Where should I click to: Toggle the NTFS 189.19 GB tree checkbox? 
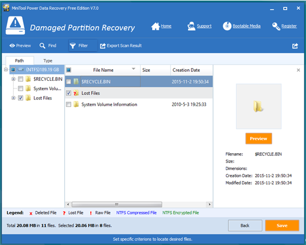tap(13, 70)
